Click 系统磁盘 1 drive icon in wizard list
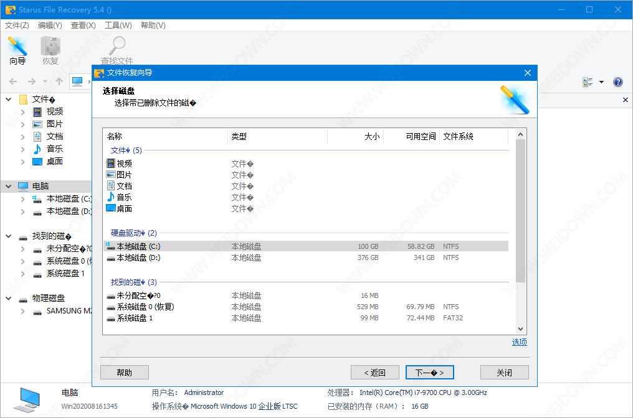This screenshot has height=418, width=633. (111, 319)
